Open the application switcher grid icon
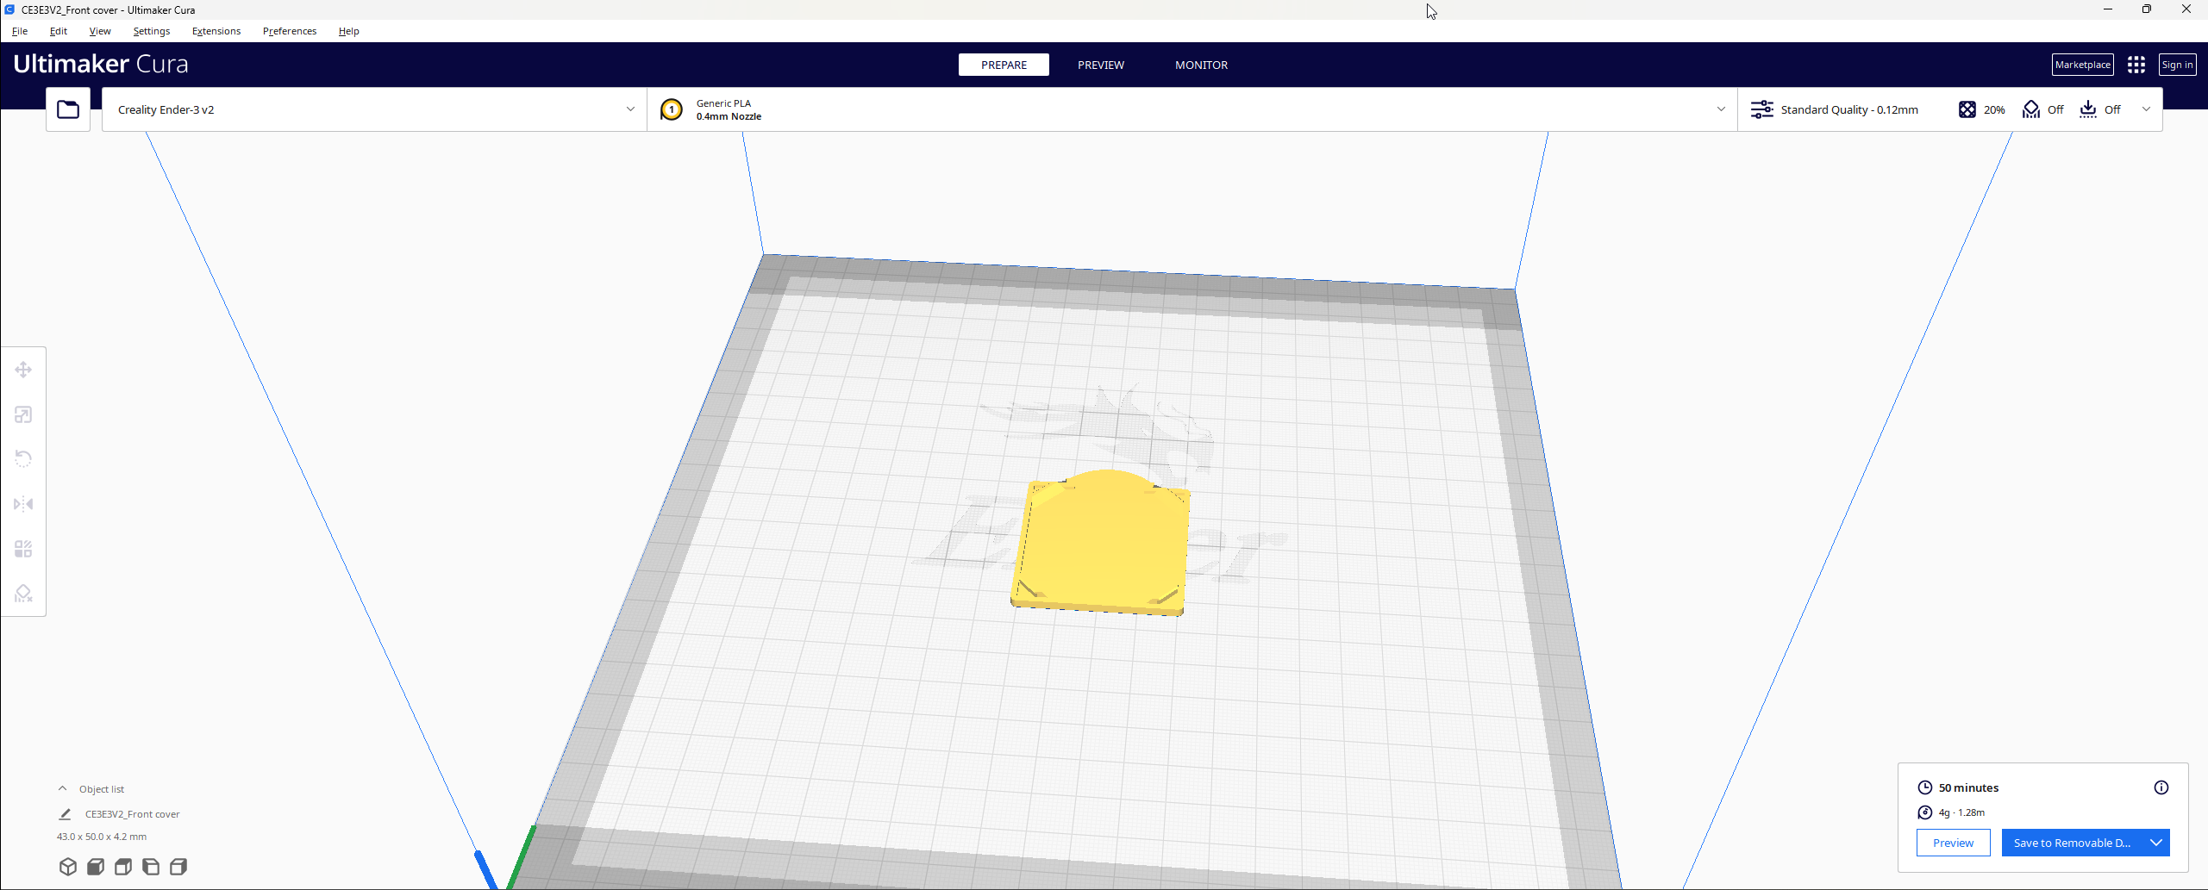This screenshot has height=890, width=2208. (2136, 65)
